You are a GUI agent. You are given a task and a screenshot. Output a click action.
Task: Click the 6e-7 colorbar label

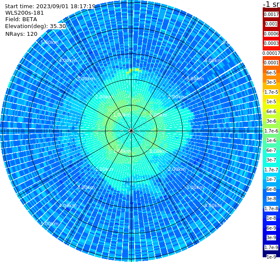[x=271, y=150]
